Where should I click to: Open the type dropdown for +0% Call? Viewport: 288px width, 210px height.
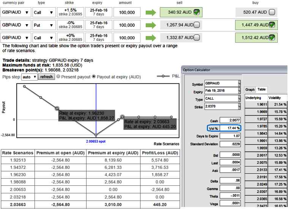[44, 37]
